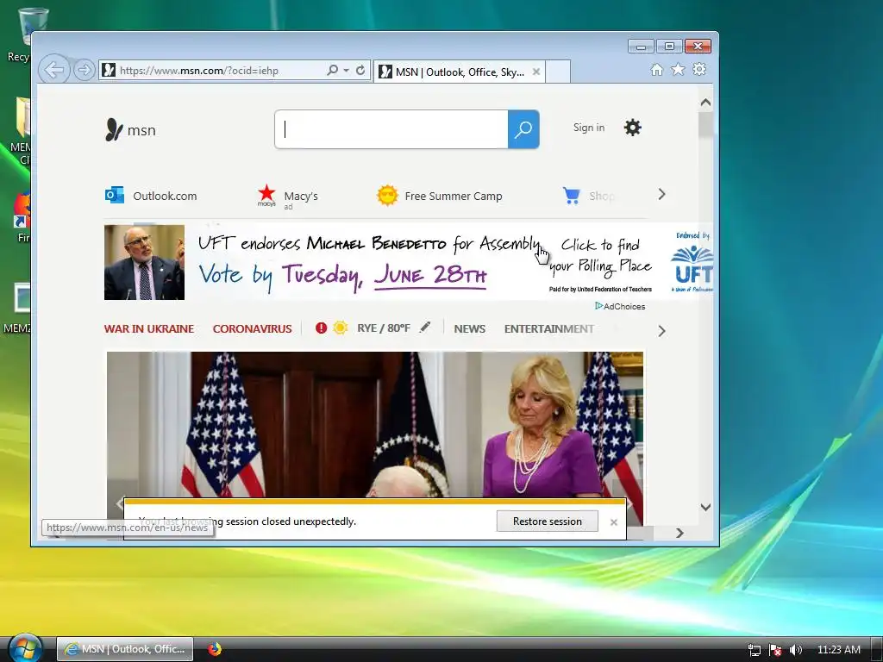Screen dimensions: 883x662
Task: Click the search magnifier in address bar
Action: coord(332,71)
